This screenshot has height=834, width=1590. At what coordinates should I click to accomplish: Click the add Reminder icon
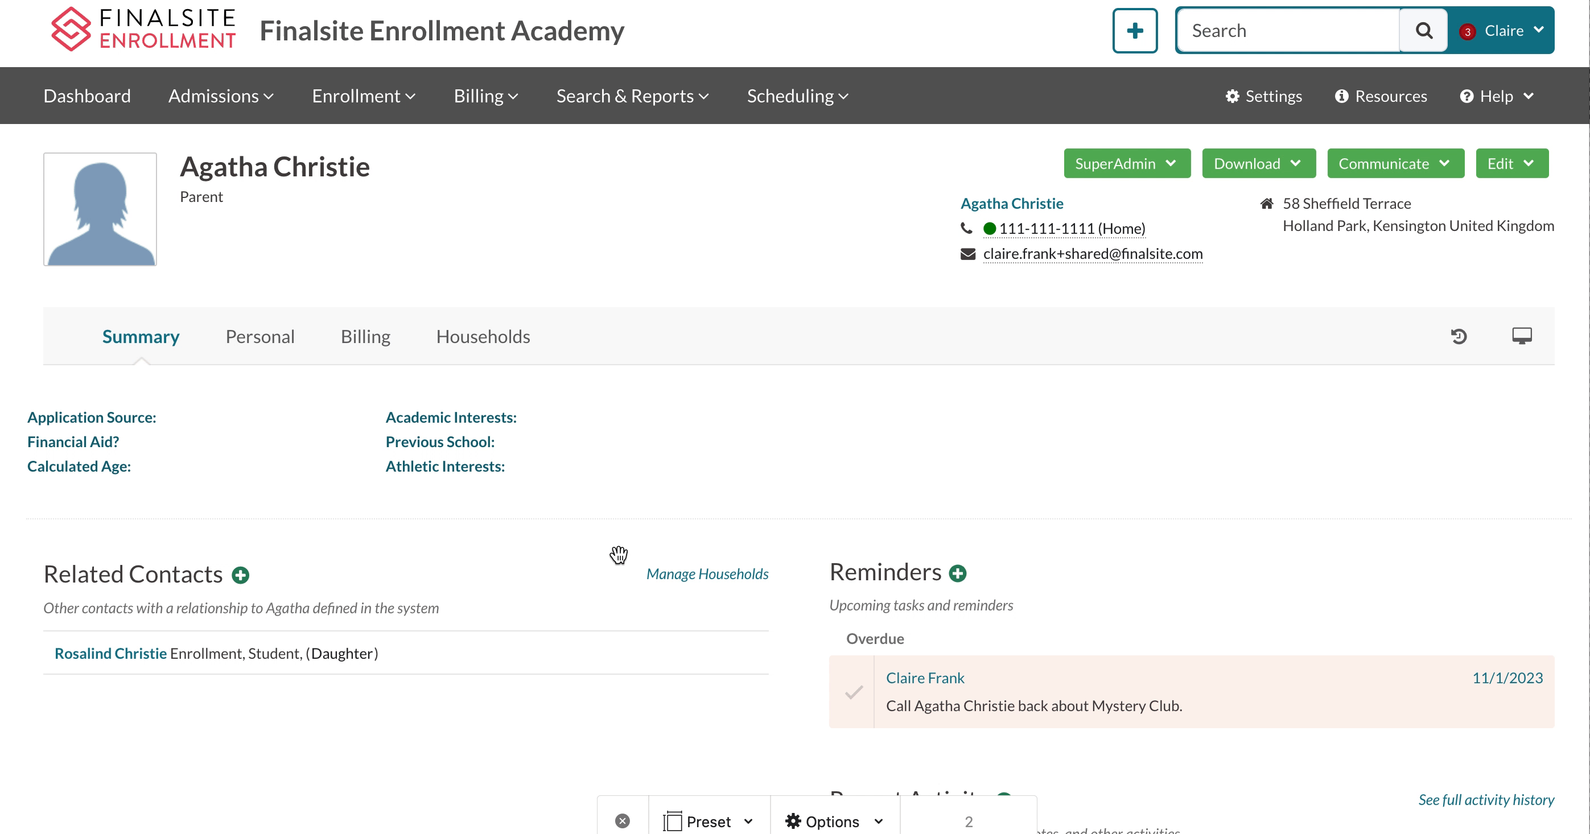pyautogui.click(x=956, y=572)
